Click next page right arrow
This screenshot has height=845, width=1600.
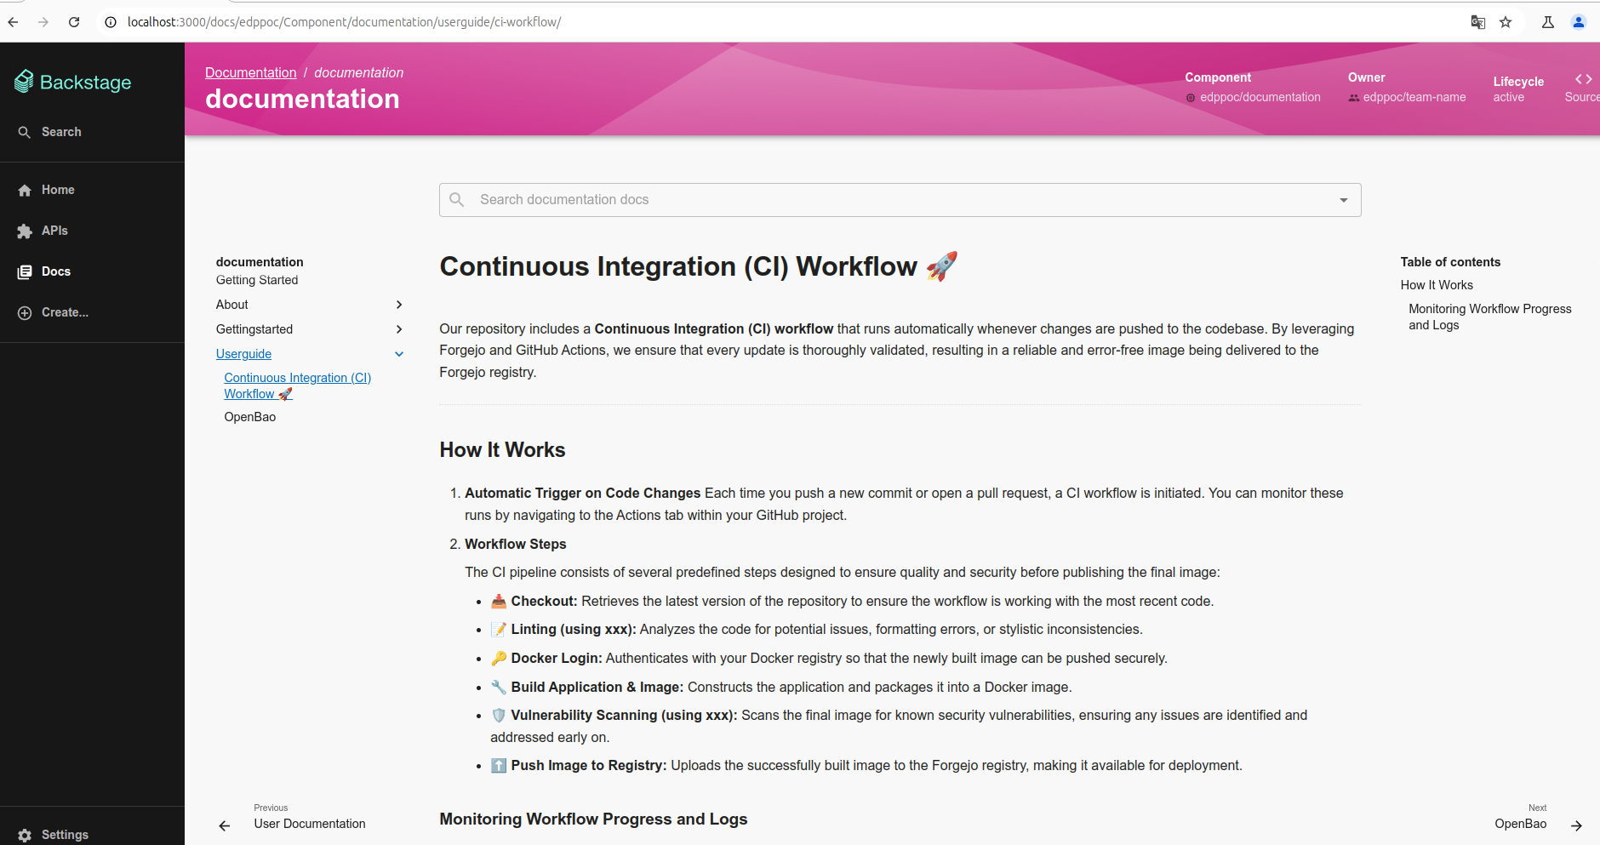[1576, 825]
